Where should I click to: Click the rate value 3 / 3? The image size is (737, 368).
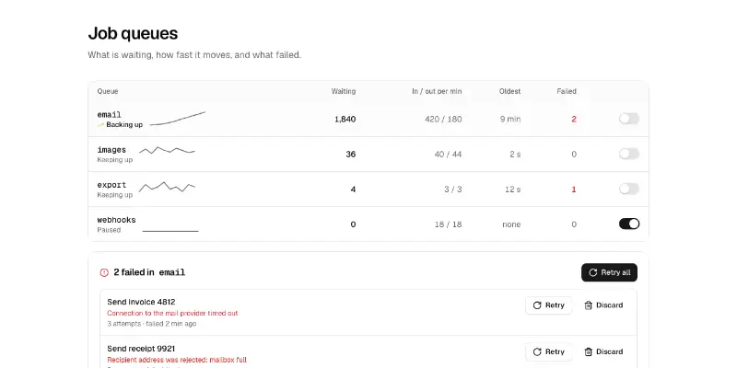[x=453, y=190]
